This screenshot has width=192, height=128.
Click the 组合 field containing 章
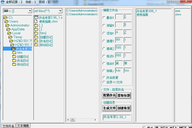127,63
